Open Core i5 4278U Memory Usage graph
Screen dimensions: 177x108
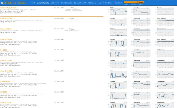click(141, 22)
